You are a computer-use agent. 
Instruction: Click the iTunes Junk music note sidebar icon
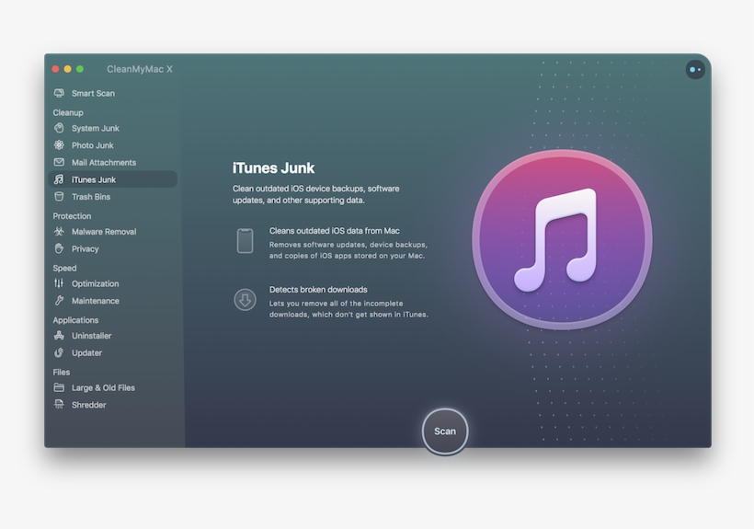pos(59,179)
